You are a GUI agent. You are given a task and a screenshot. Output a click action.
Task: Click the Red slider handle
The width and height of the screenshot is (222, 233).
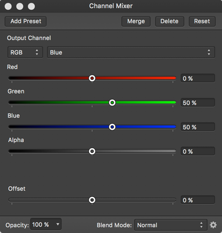click(92, 78)
